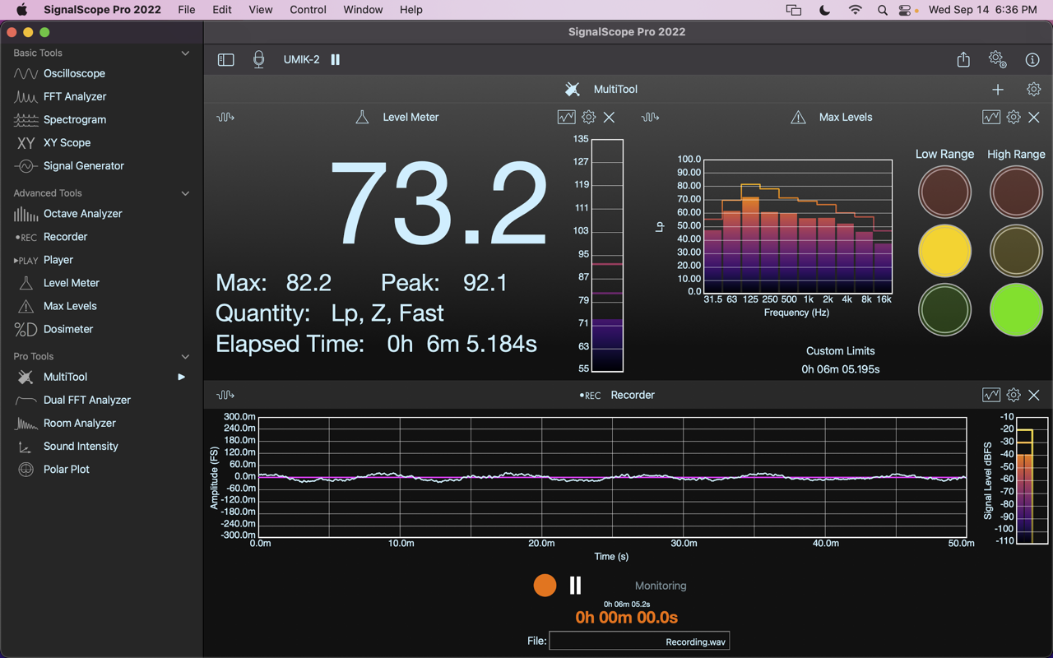Pause the UMIK-2 input

click(335, 59)
